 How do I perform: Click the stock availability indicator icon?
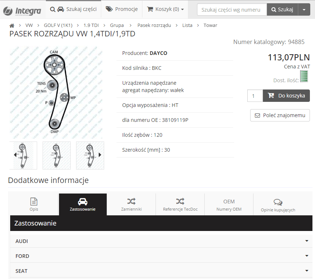(x=304, y=76)
